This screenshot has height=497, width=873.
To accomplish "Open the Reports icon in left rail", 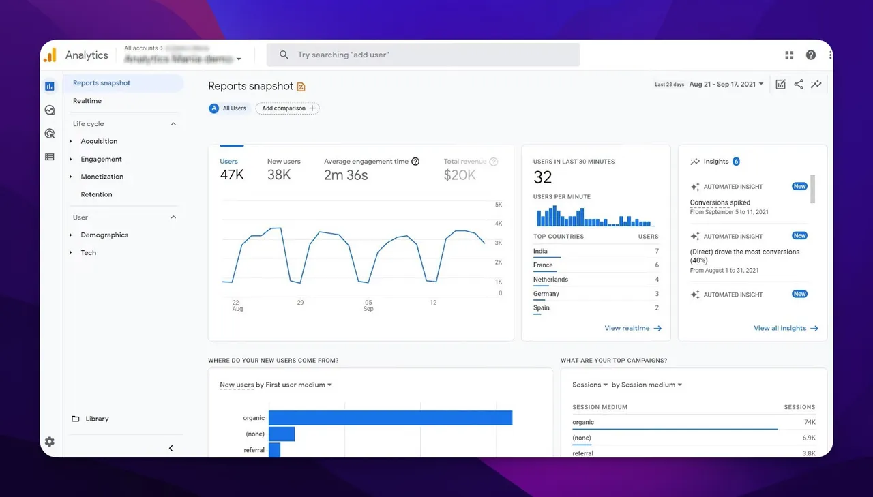I will (50, 86).
